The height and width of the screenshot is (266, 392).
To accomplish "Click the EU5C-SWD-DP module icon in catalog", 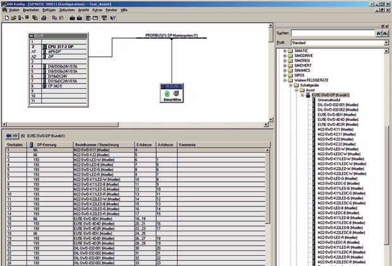I will [x=309, y=95].
